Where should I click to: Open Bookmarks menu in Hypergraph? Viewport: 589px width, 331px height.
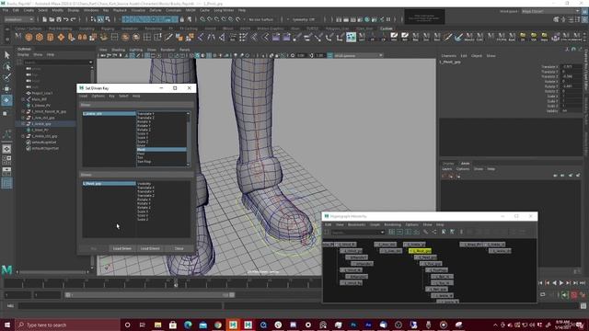pyautogui.click(x=356, y=224)
